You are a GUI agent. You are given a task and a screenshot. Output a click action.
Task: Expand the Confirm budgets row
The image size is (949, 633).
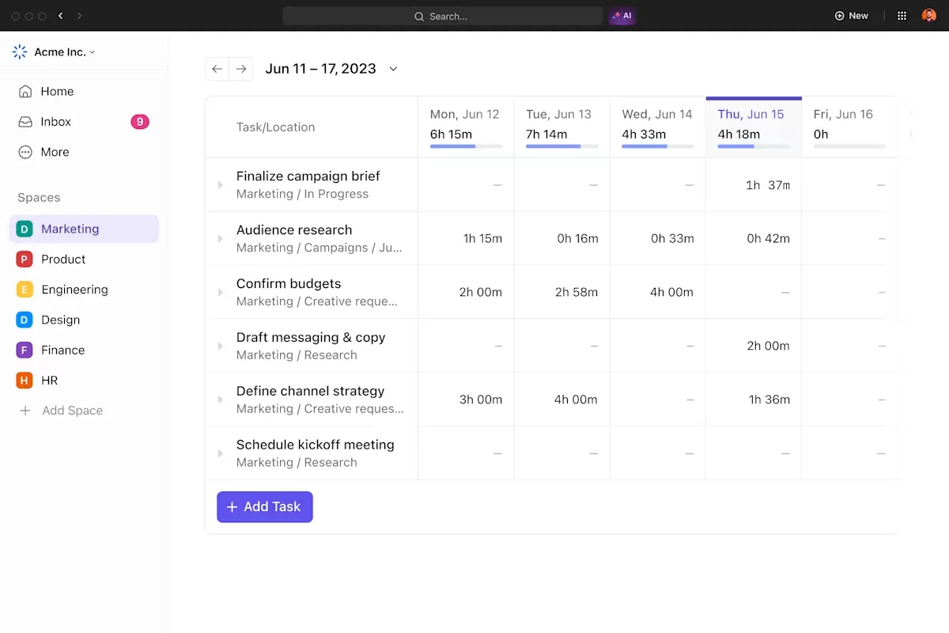(221, 292)
